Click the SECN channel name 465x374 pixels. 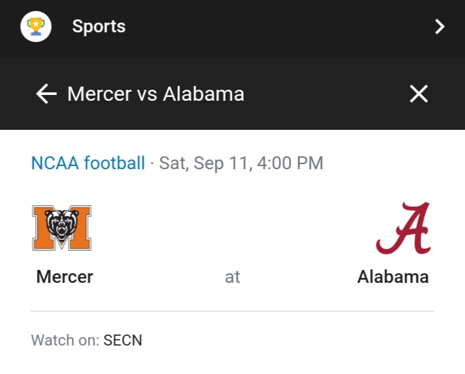tap(123, 340)
